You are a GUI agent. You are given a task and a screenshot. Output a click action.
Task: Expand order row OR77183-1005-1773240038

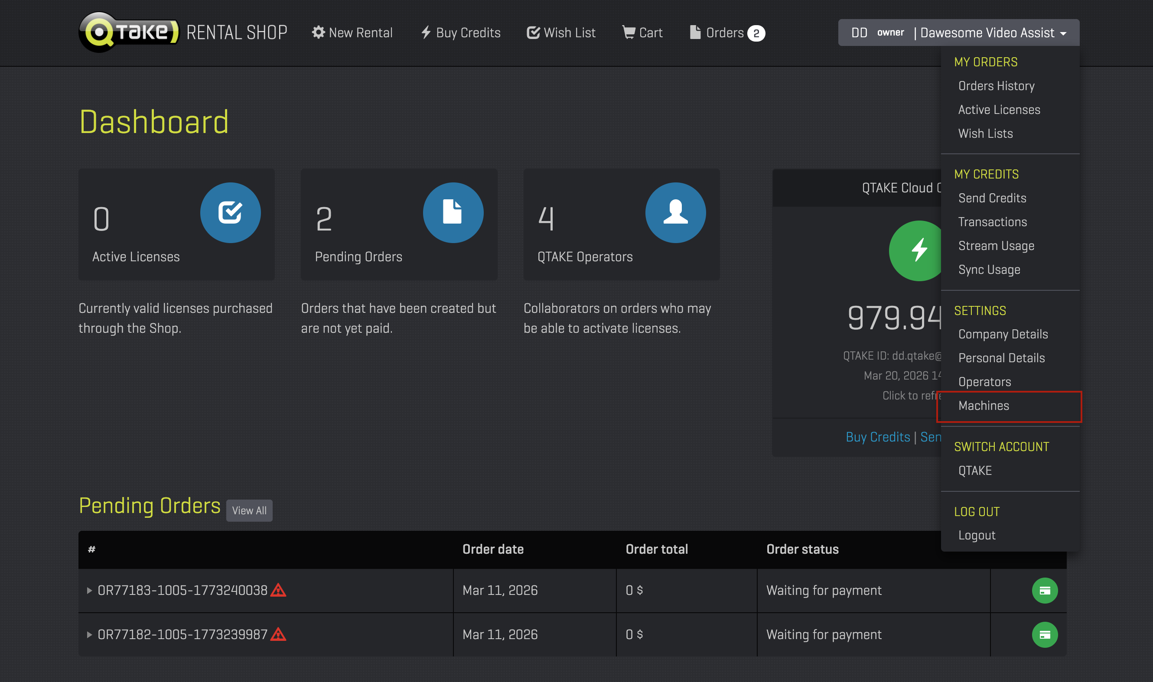pos(90,591)
